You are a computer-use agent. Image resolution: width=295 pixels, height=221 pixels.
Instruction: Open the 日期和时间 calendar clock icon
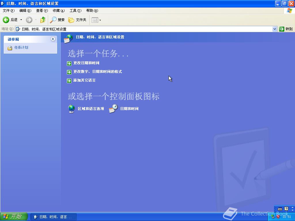113,108
